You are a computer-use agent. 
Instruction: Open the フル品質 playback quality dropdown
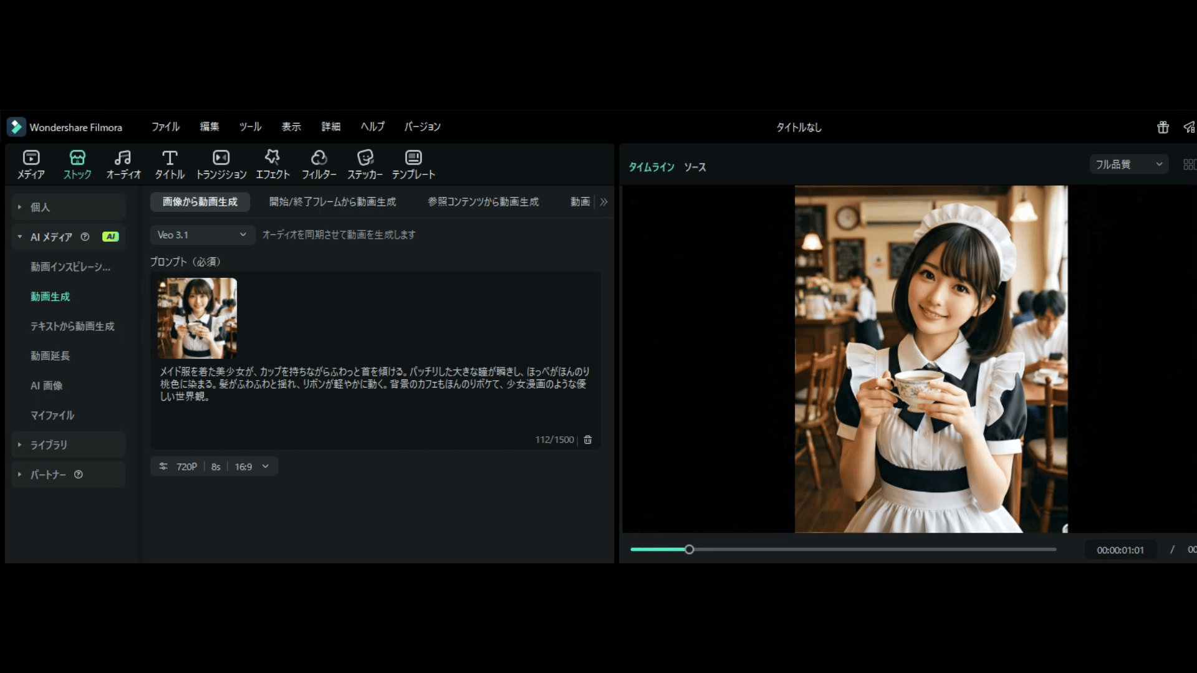pyautogui.click(x=1128, y=164)
